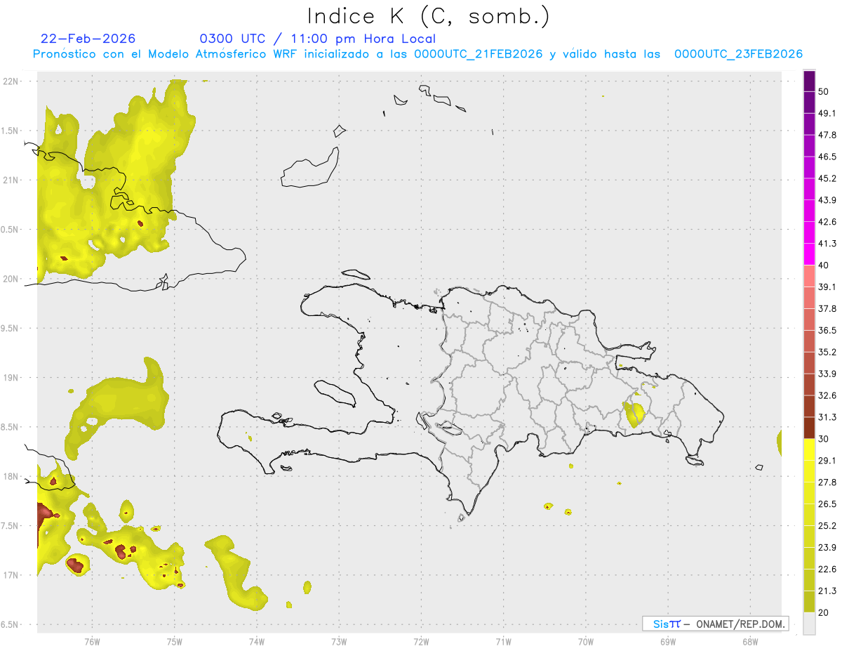
Task: Click the '74W' longitude label
Action: coord(257,641)
